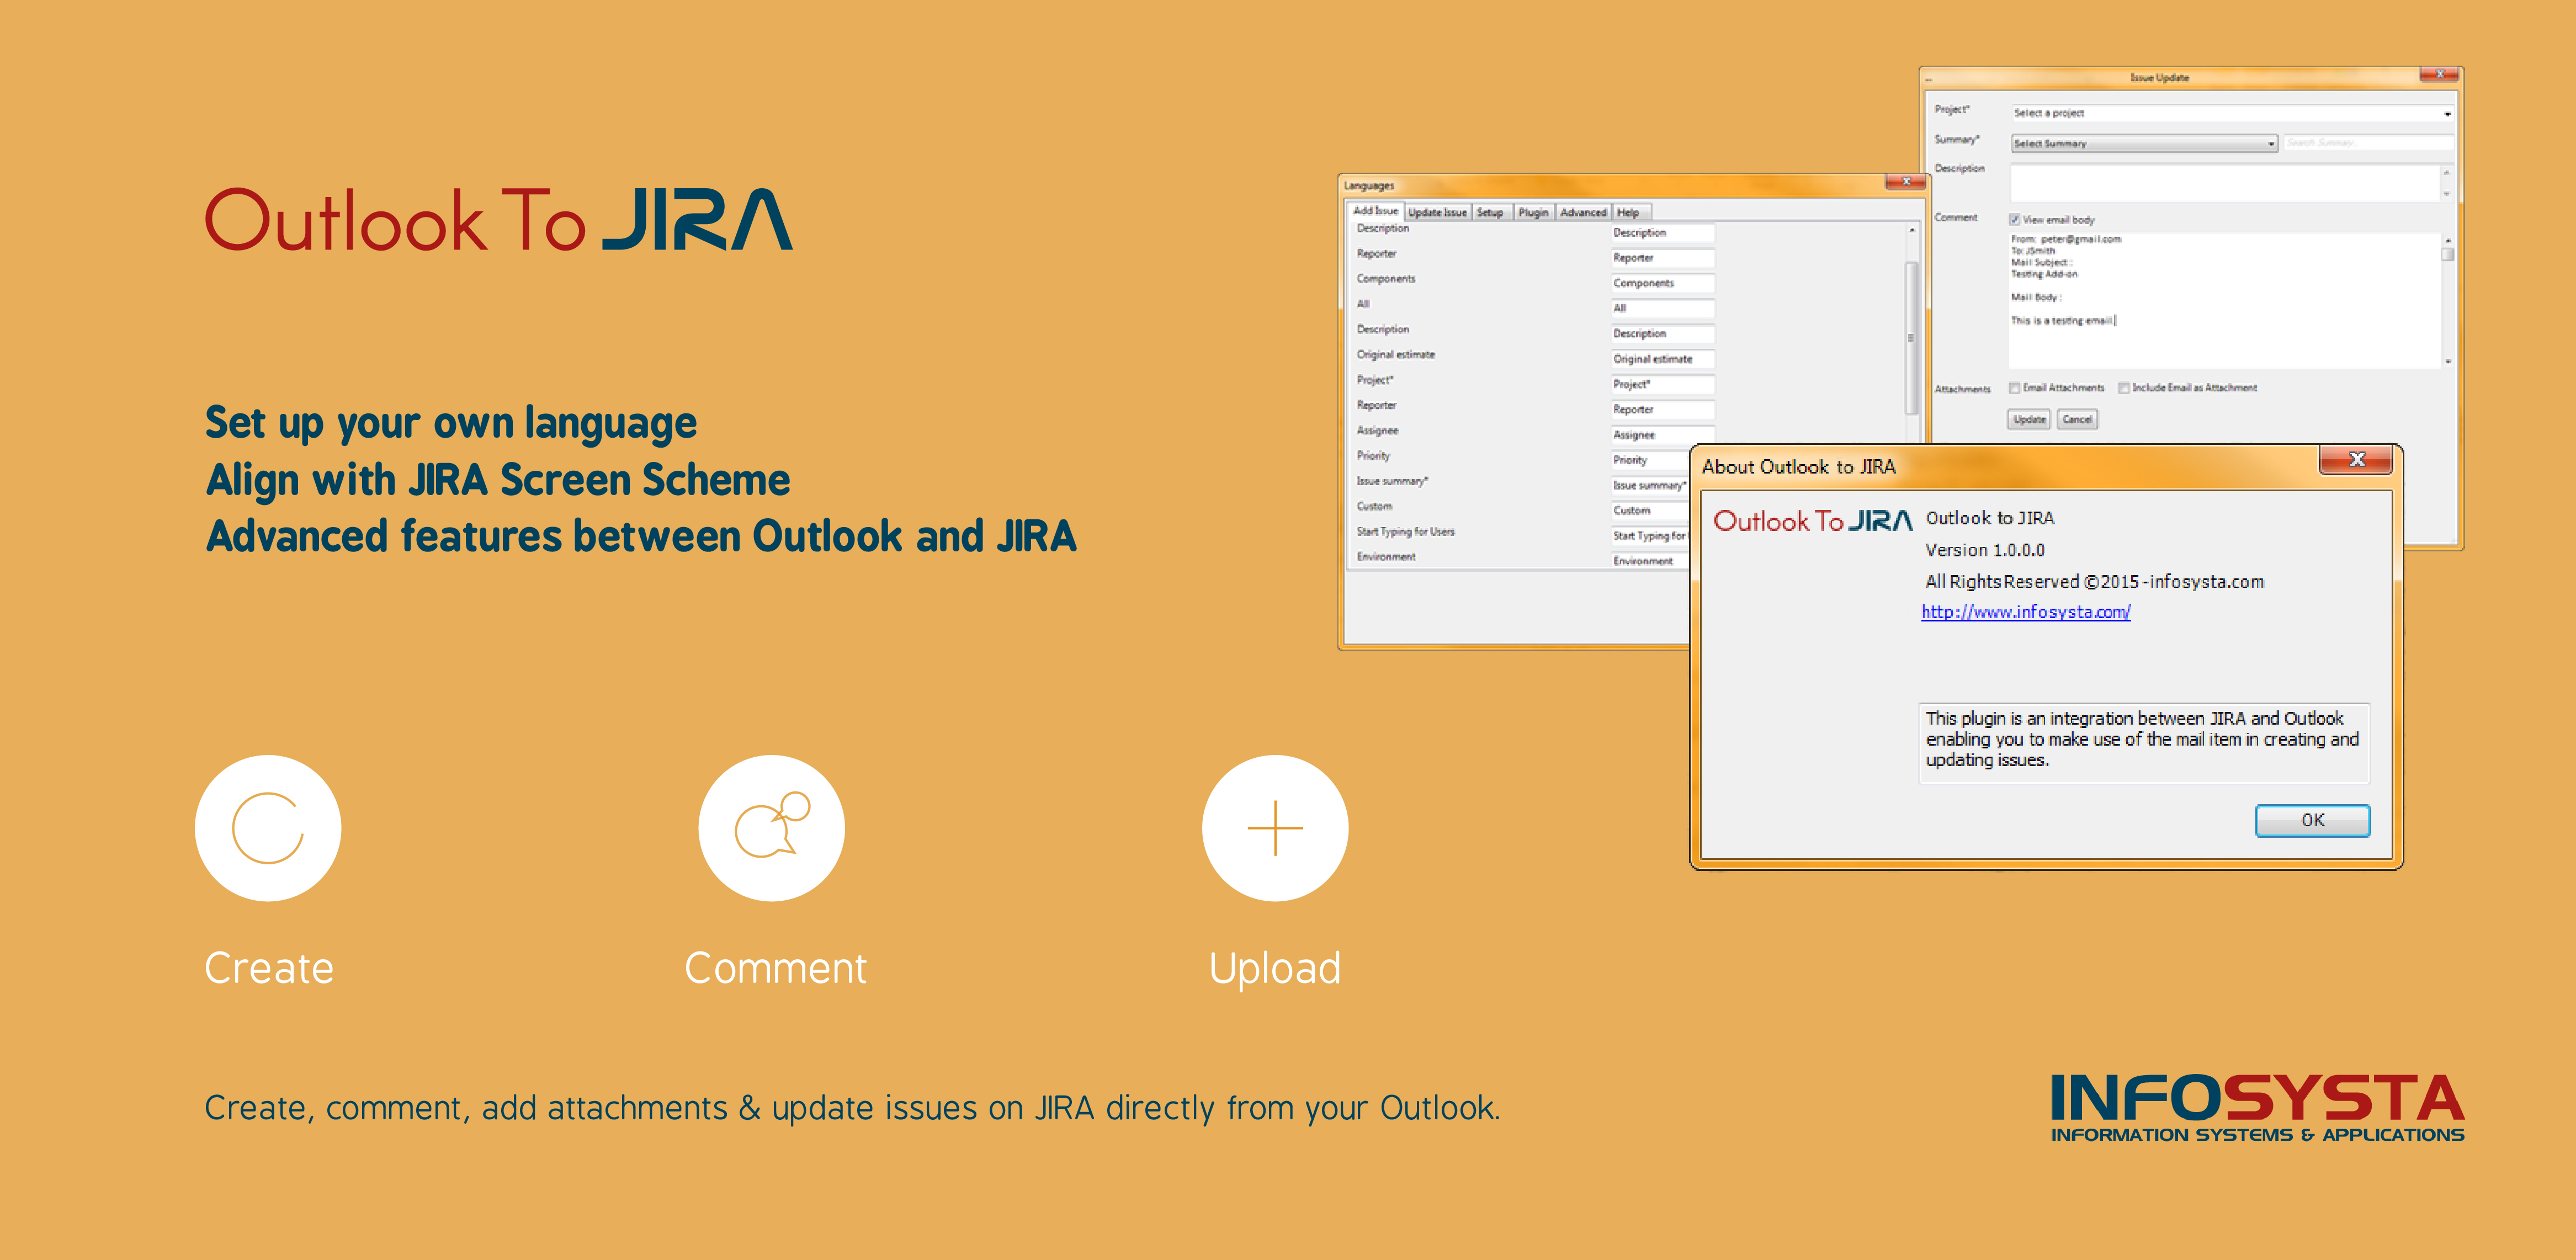Click the Environment translation field

pos(1650,561)
